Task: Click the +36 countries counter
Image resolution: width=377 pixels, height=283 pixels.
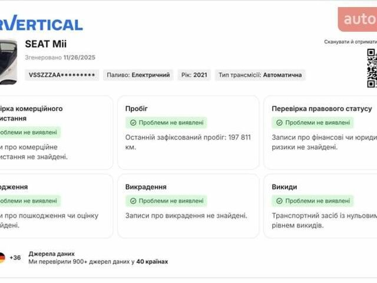Action: pos(15,258)
